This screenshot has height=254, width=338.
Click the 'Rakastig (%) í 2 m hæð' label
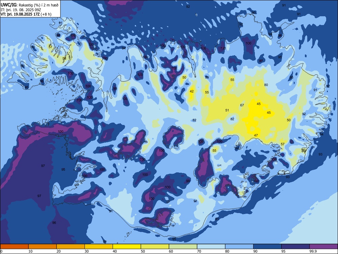click(x=39, y=5)
